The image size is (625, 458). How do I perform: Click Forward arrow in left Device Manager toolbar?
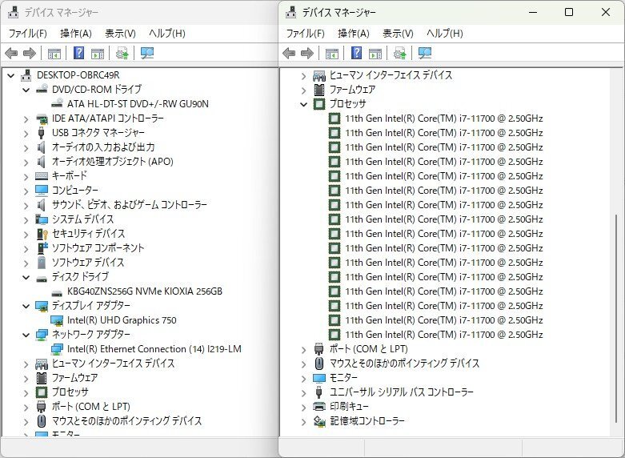point(30,53)
